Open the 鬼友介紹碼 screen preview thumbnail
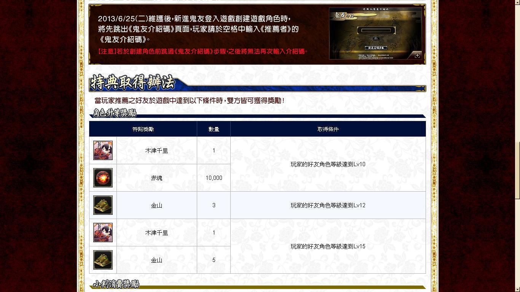Screen dimensions: 520x292 pyautogui.click(x=376, y=33)
